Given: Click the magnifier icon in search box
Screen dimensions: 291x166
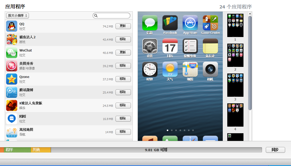Looking at the screenshot, I should 96,16.
